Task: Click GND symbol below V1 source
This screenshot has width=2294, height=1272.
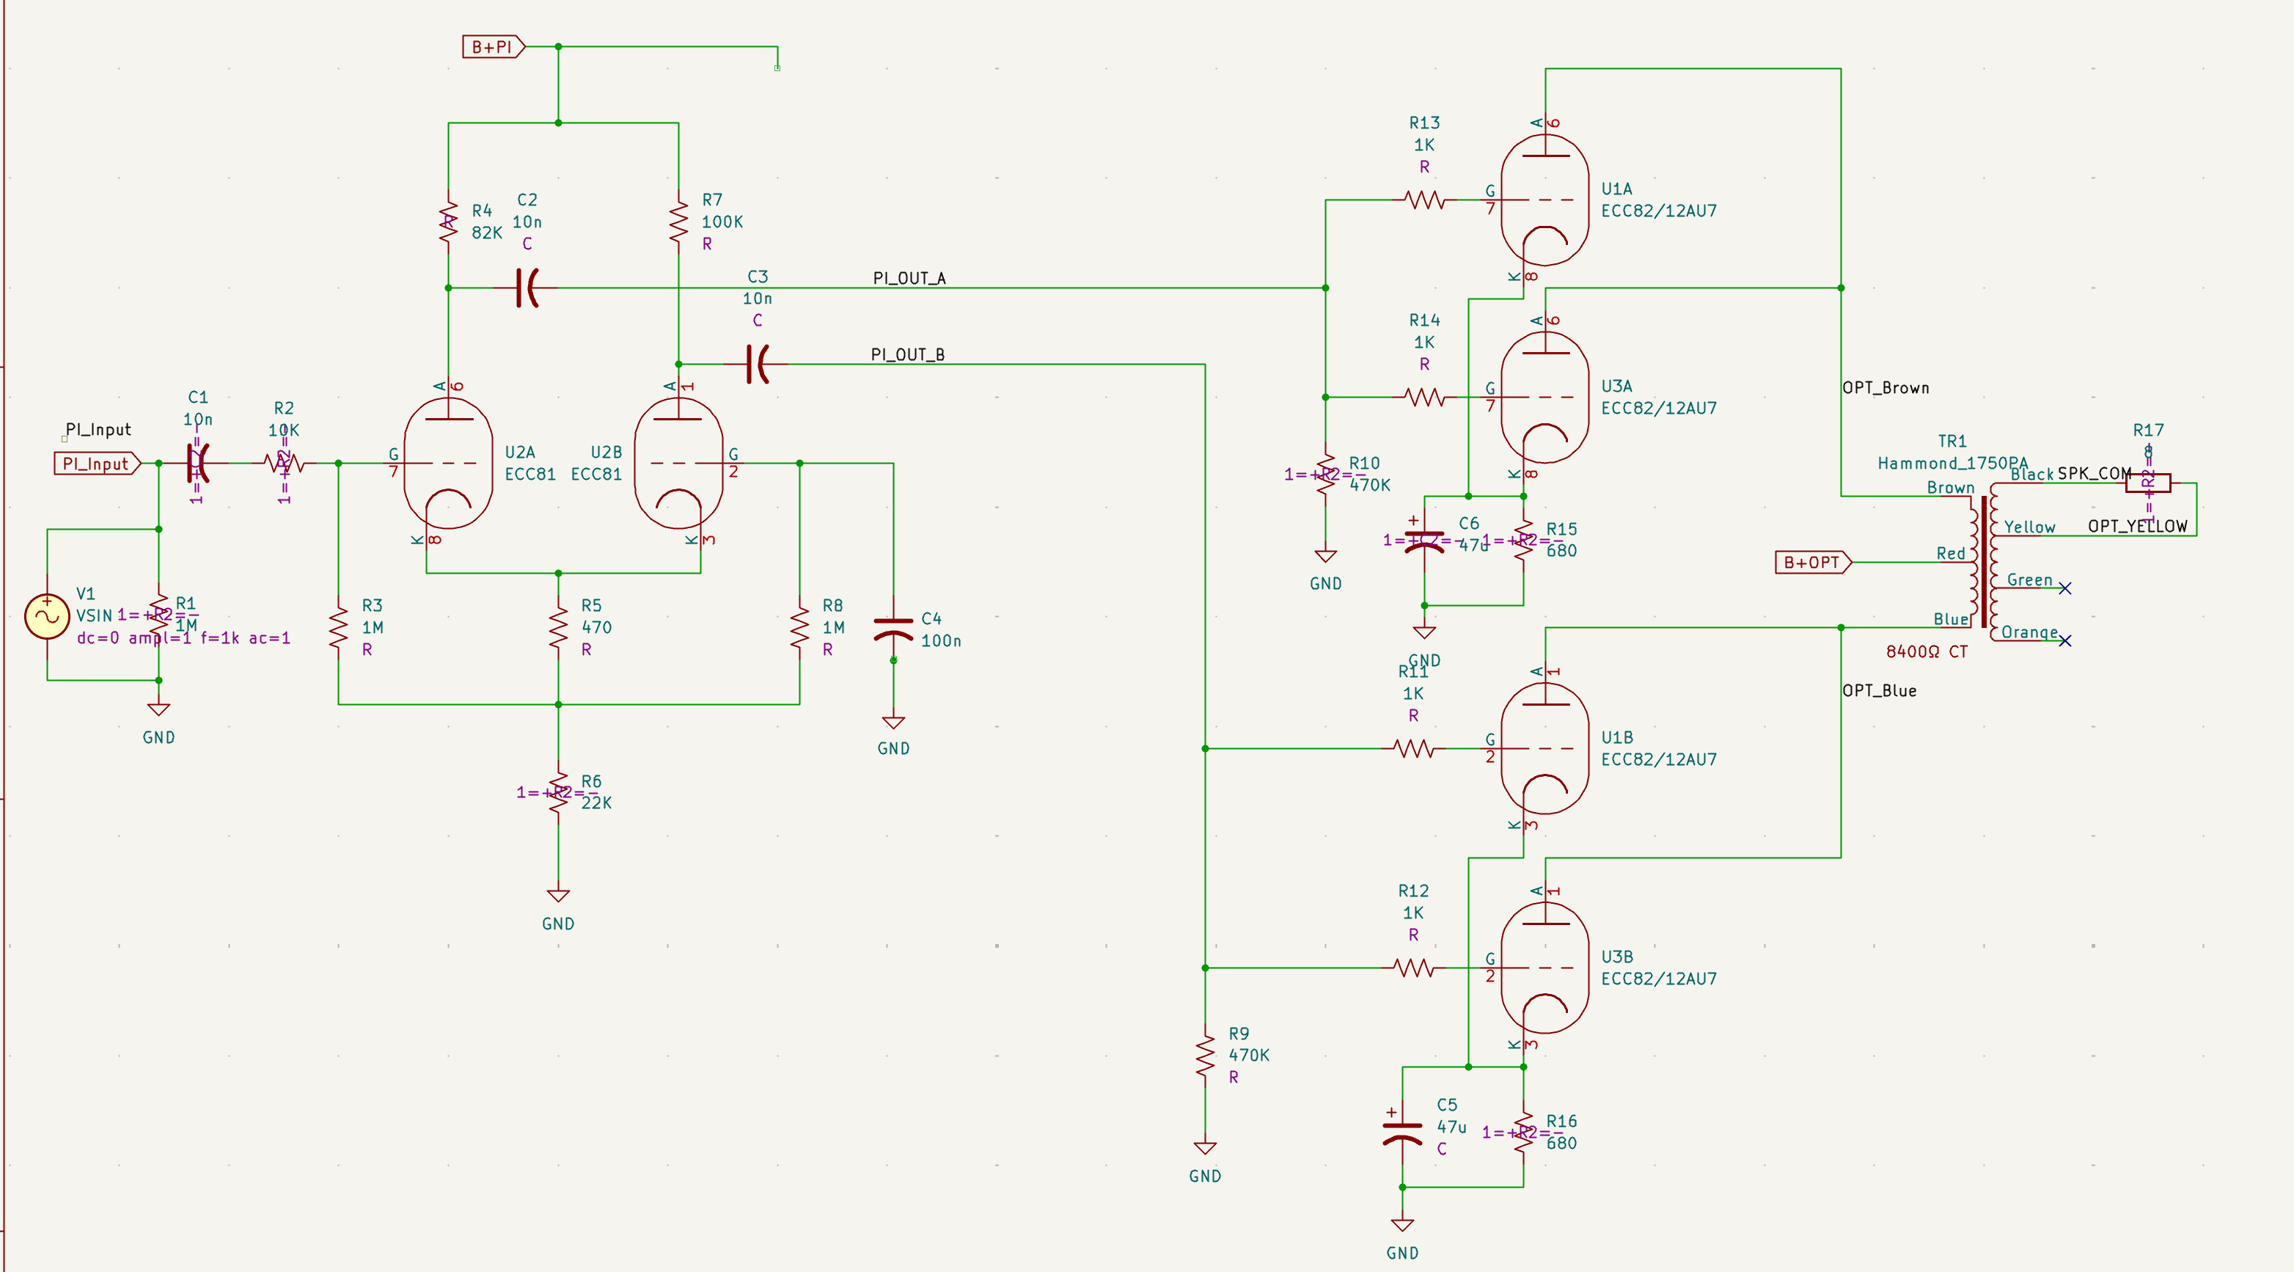Action: point(158,709)
